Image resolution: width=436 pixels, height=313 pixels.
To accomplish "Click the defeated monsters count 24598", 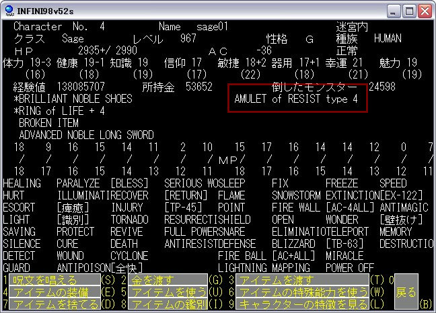I will pyautogui.click(x=382, y=87).
